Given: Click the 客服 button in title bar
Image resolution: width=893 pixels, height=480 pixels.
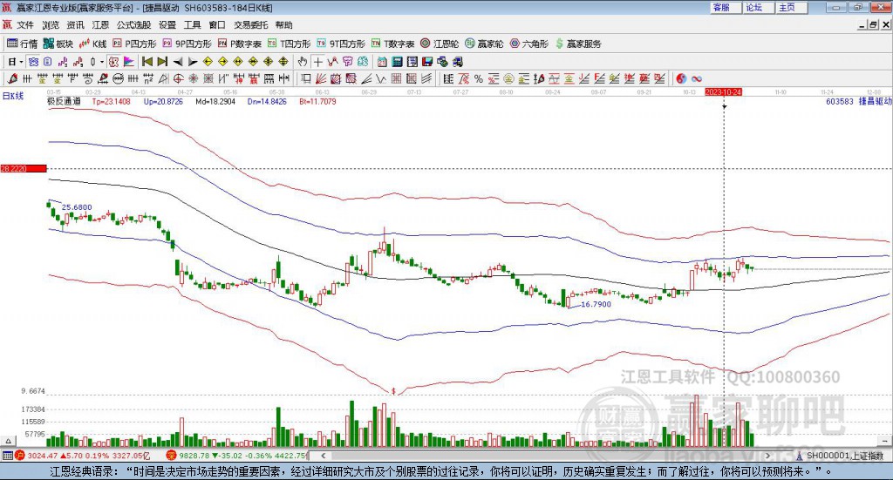Looking at the screenshot, I should [725, 7].
